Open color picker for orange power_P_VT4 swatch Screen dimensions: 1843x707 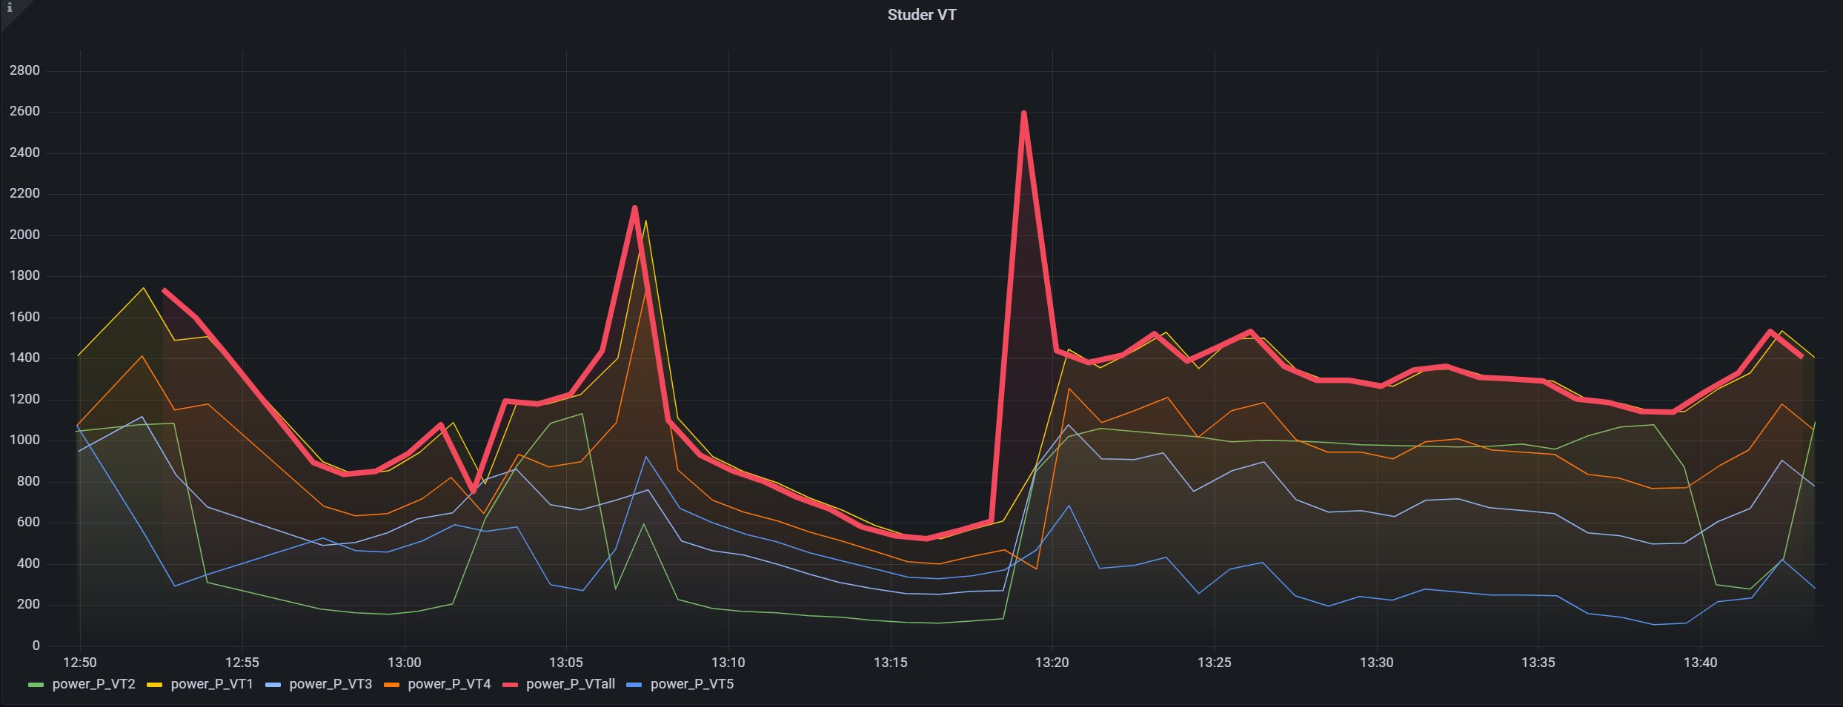point(392,685)
